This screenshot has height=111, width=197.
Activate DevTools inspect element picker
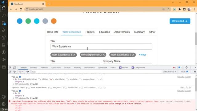pyautogui.click(x=10, y=68)
